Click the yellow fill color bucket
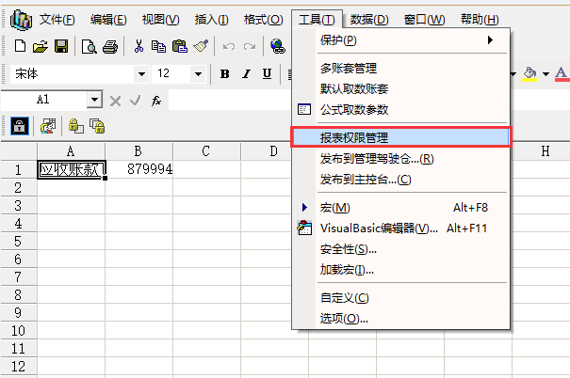The image size is (570, 378). [530, 73]
